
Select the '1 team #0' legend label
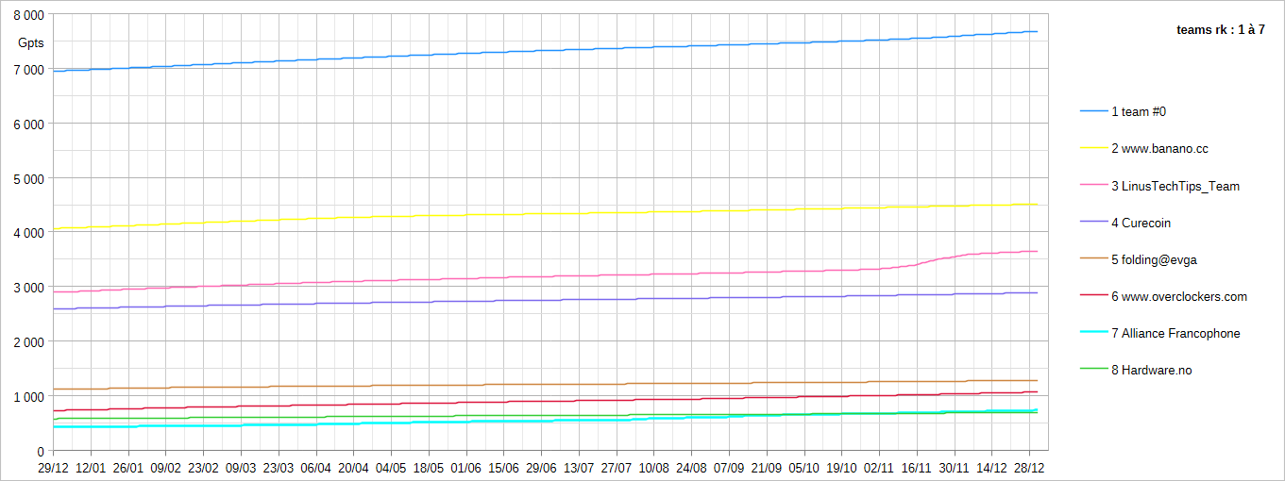pyautogui.click(x=1139, y=111)
